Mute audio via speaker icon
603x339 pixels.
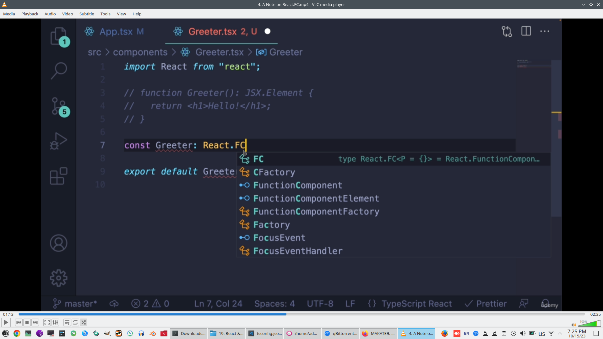(573, 325)
